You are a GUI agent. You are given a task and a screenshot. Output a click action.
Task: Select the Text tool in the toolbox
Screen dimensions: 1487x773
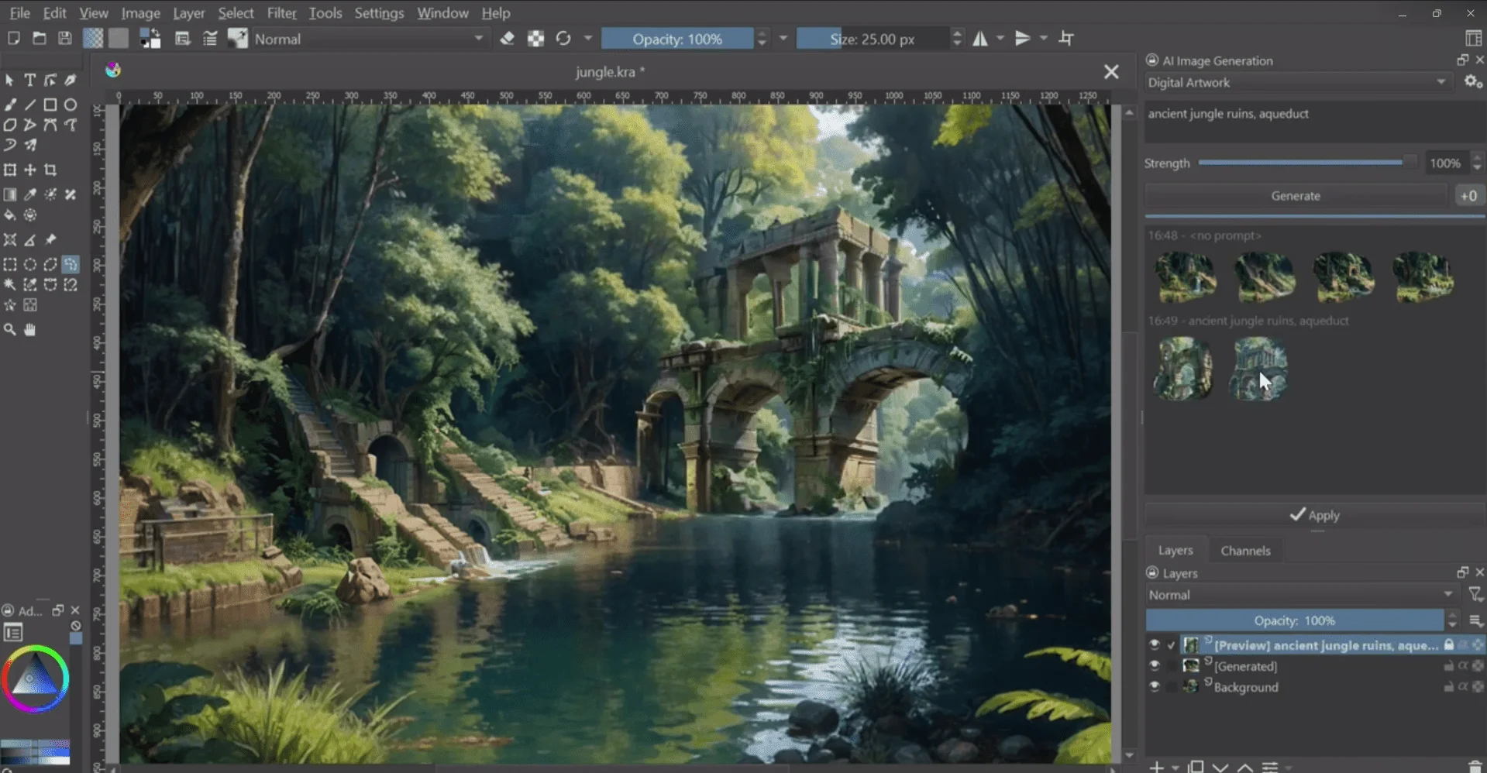[x=29, y=80]
